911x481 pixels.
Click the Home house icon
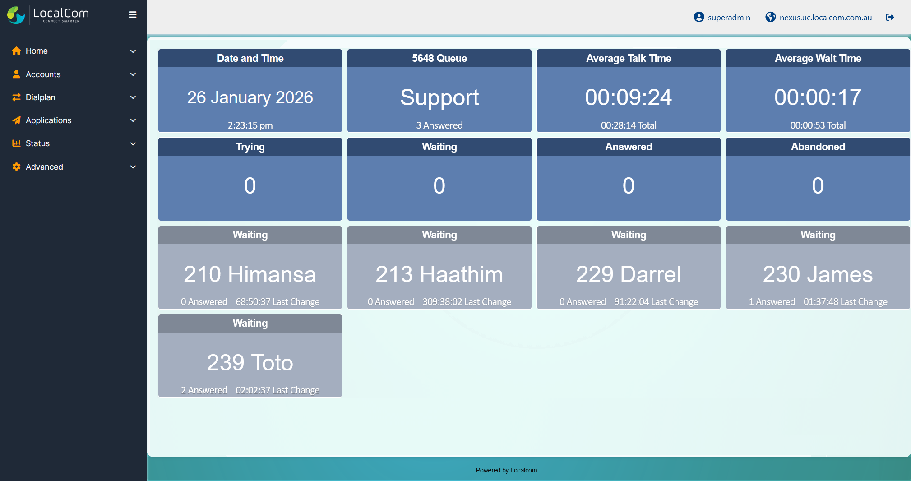point(16,51)
